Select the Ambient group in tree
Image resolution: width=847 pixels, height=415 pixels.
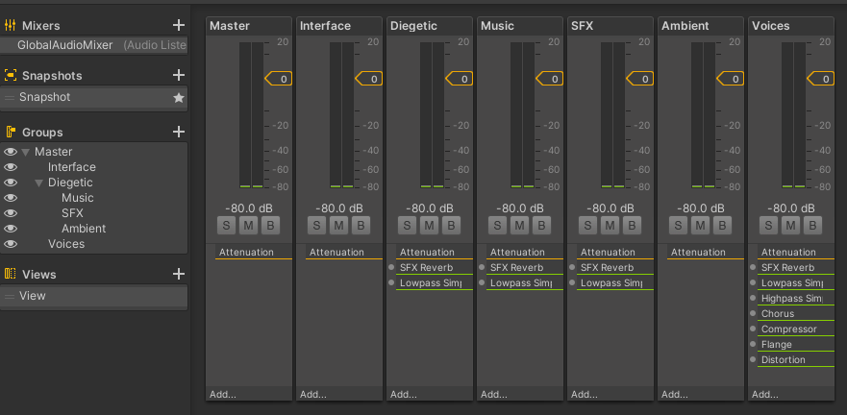click(84, 229)
